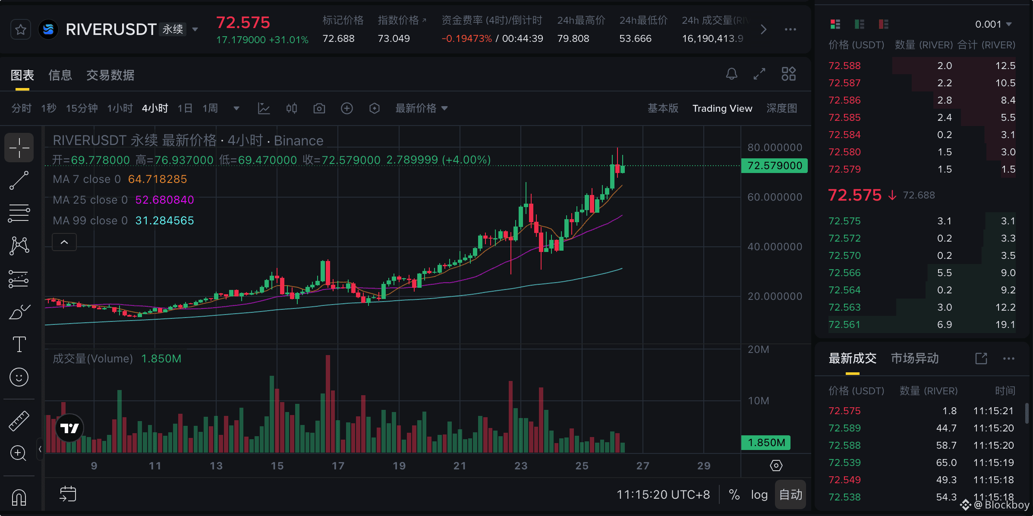Select the trend line drawing tool
Image resolution: width=1033 pixels, height=516 pixels.
19,180
